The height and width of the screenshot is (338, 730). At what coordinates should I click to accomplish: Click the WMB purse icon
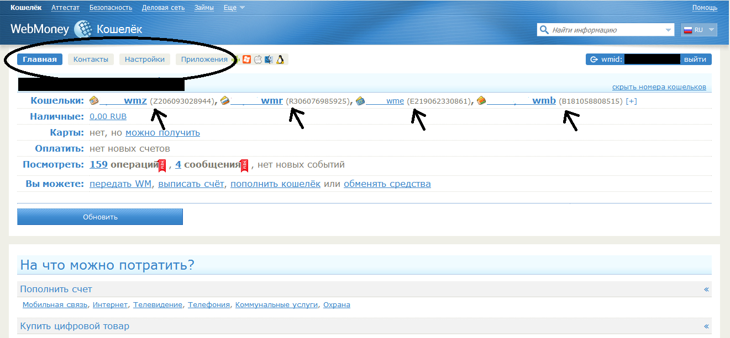pyautogui.click(x=481, y=101)
